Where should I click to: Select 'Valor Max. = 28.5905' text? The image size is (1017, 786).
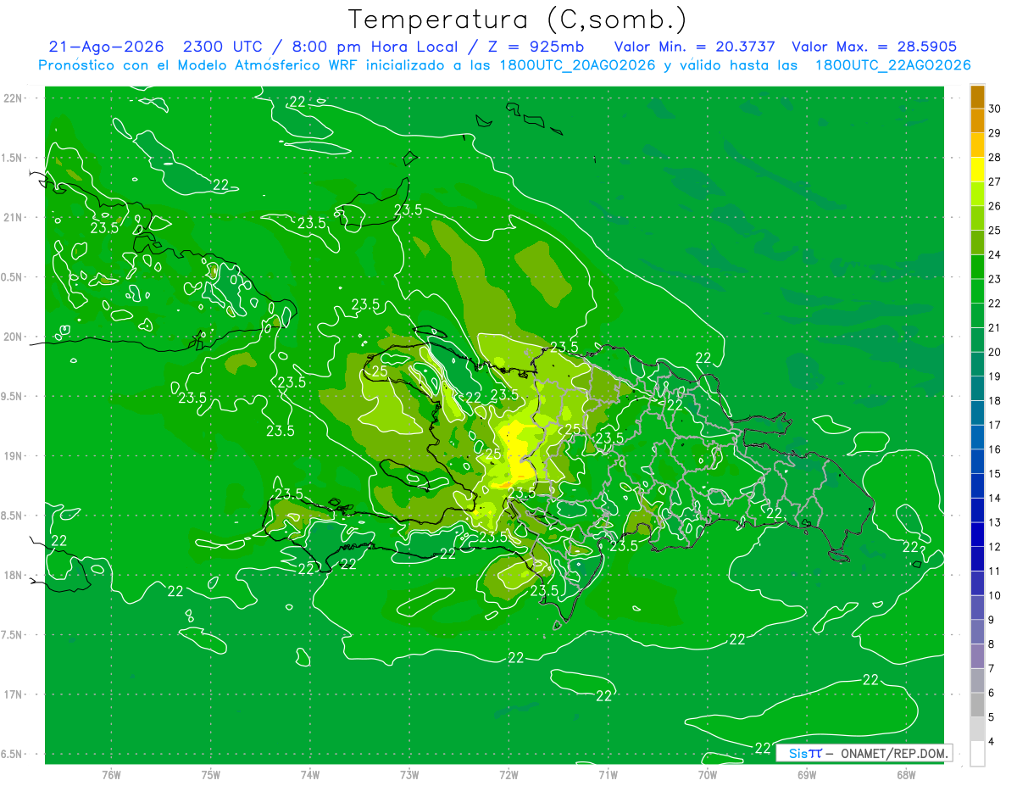[875, 47]
